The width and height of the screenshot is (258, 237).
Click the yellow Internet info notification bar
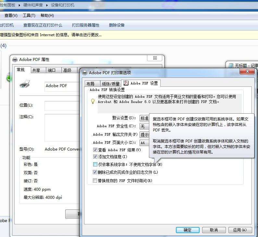(129, 35)
